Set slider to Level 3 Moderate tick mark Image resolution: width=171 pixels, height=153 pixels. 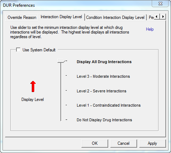coord(66,76)
